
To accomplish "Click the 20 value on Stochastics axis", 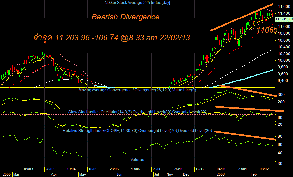I will click(280, 124).
